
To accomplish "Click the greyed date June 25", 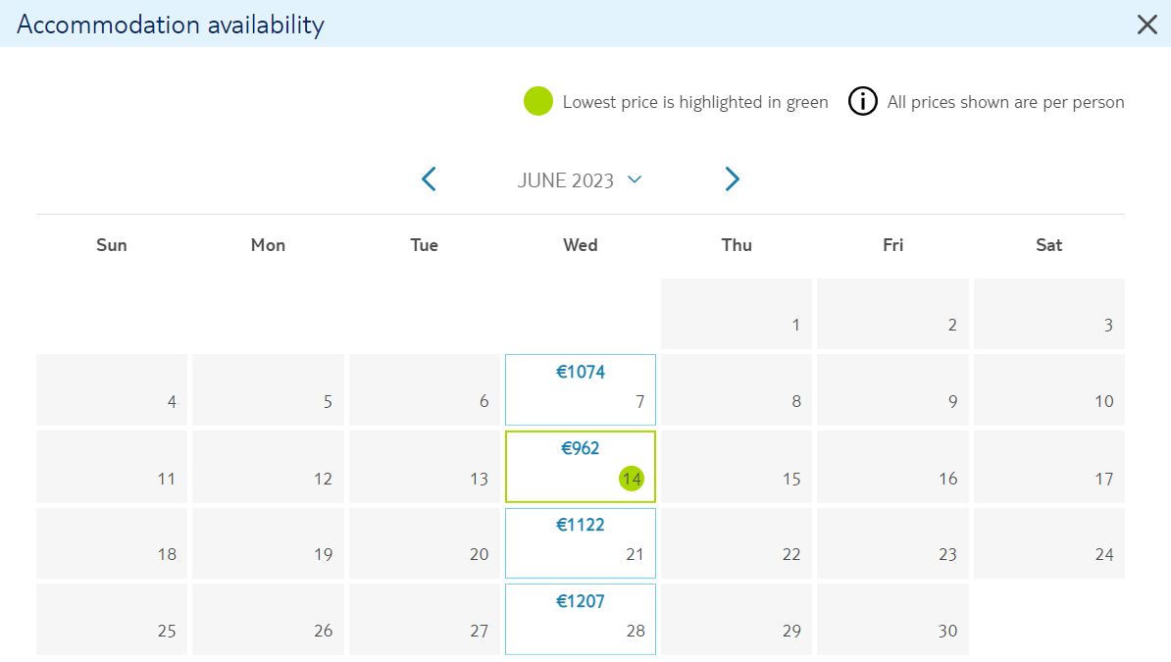I will 111,620.
